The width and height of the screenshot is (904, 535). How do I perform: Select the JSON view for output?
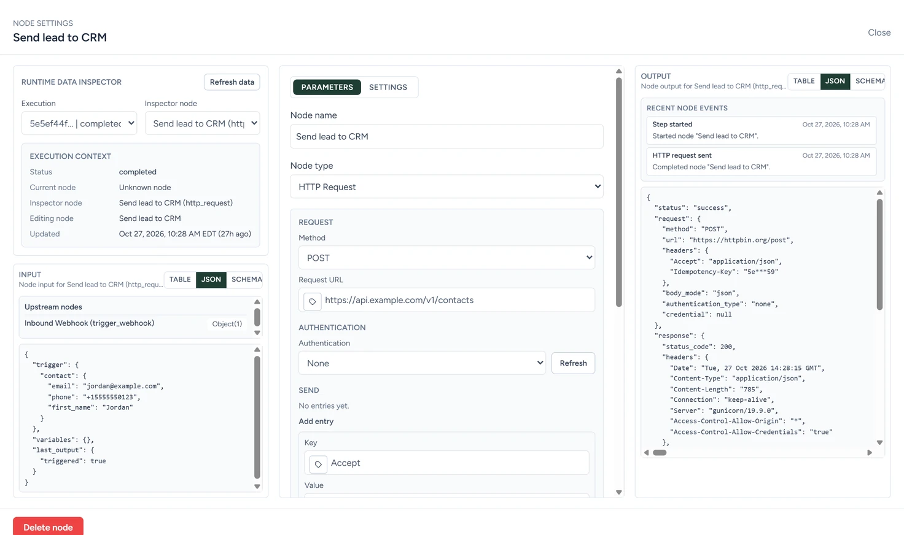click(x=835, y=82)
